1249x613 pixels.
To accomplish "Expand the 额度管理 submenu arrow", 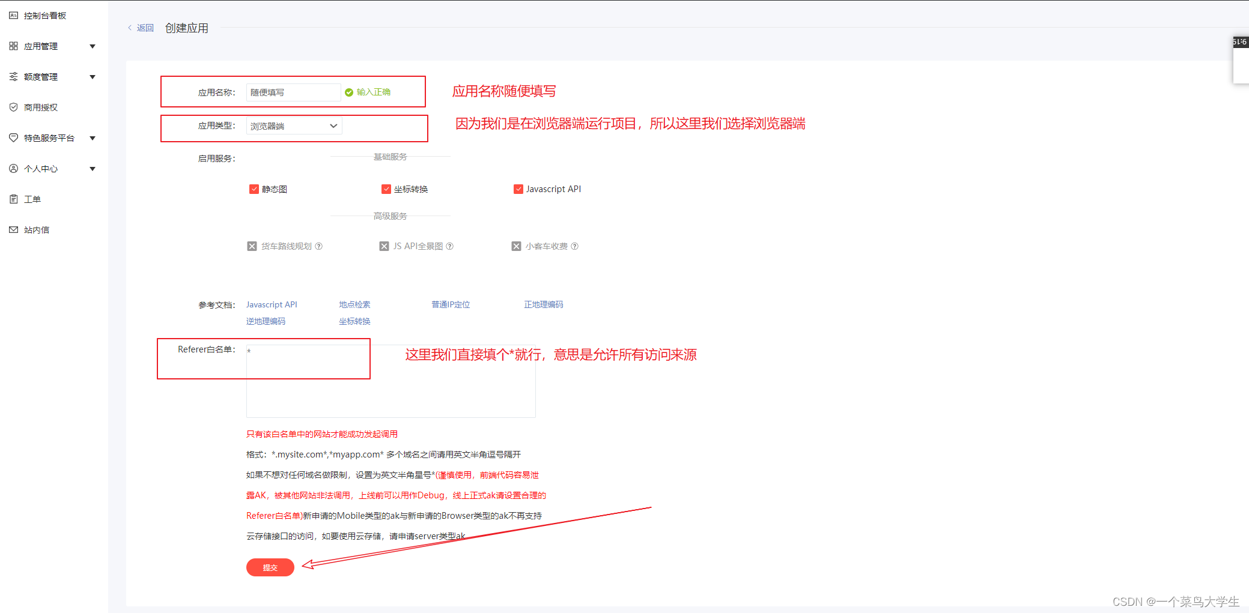I will coord(93,77).
